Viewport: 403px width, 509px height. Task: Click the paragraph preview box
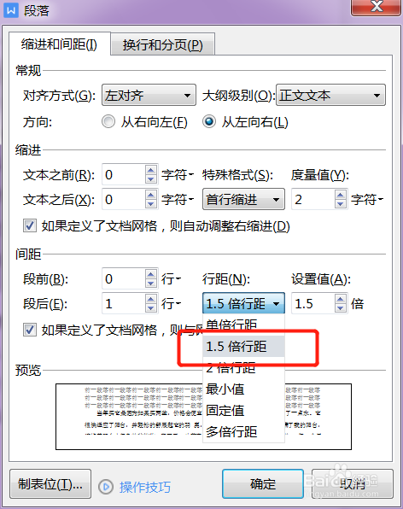203,417
